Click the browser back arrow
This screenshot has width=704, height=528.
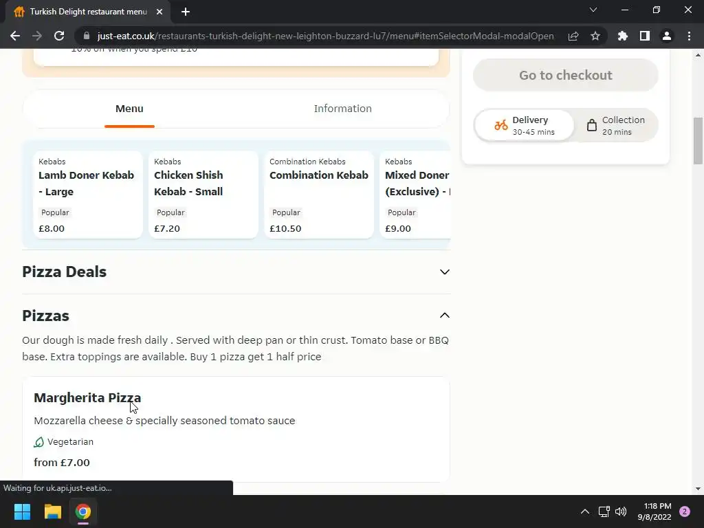coord(15,36)
